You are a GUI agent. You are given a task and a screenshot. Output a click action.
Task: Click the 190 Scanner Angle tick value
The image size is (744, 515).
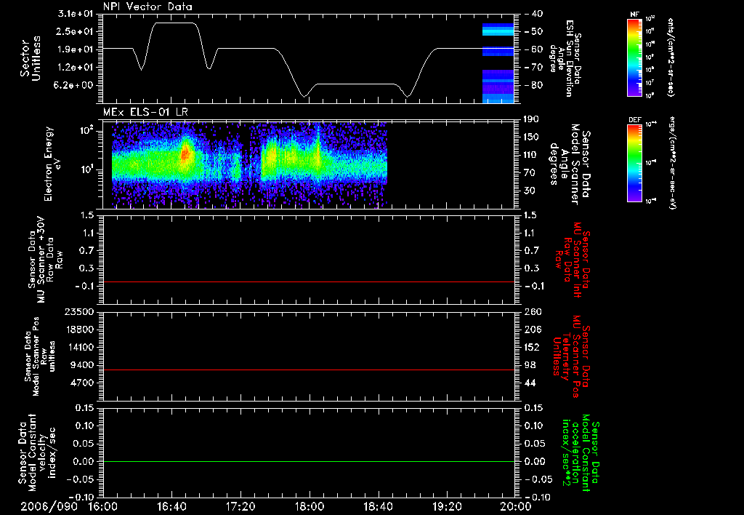click(532, 119)
